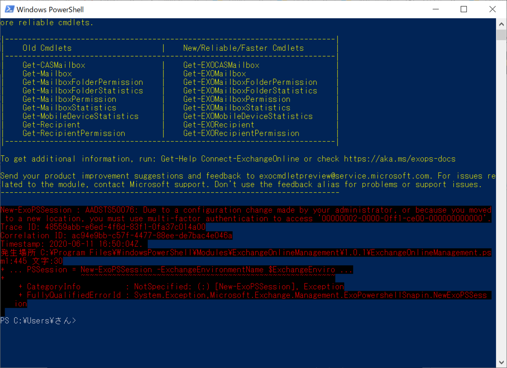Click 'Get-Recipient' old cmdlet text

pos(51,125)
